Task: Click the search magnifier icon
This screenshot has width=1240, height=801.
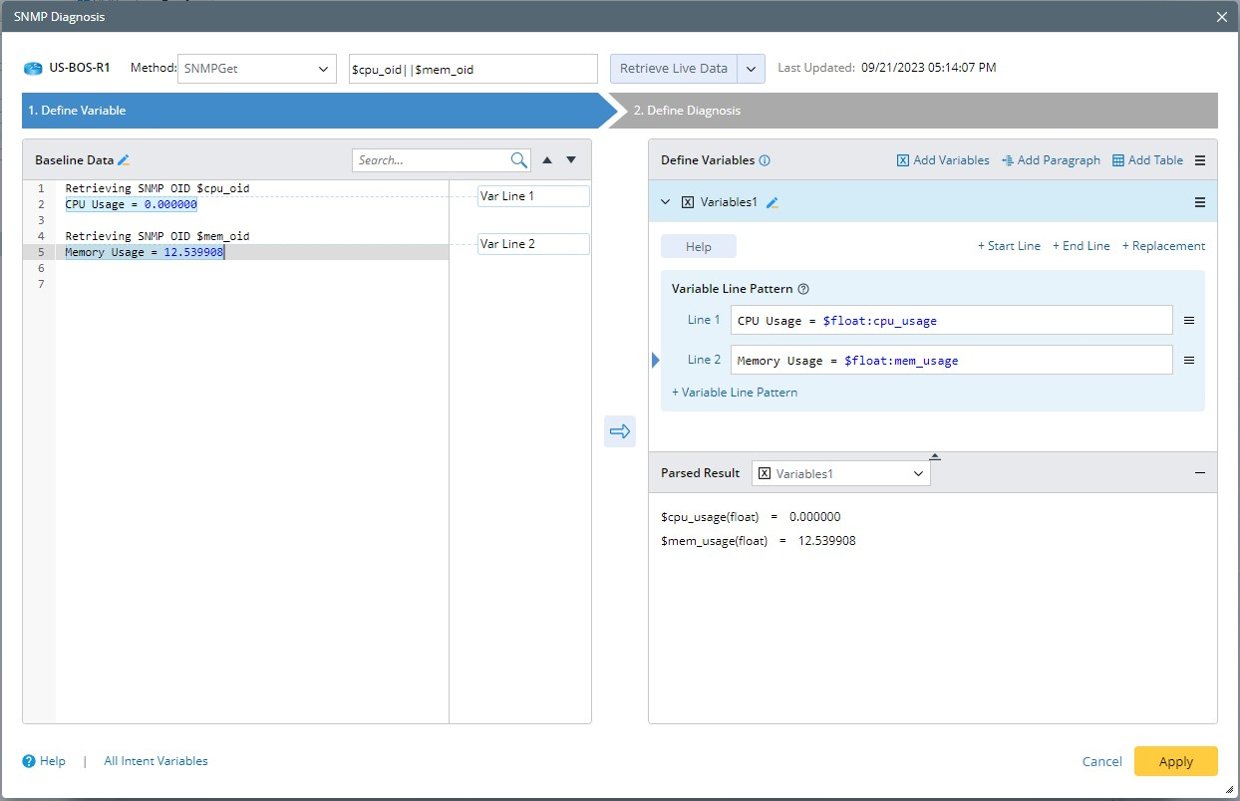Action: coord(519,160)
